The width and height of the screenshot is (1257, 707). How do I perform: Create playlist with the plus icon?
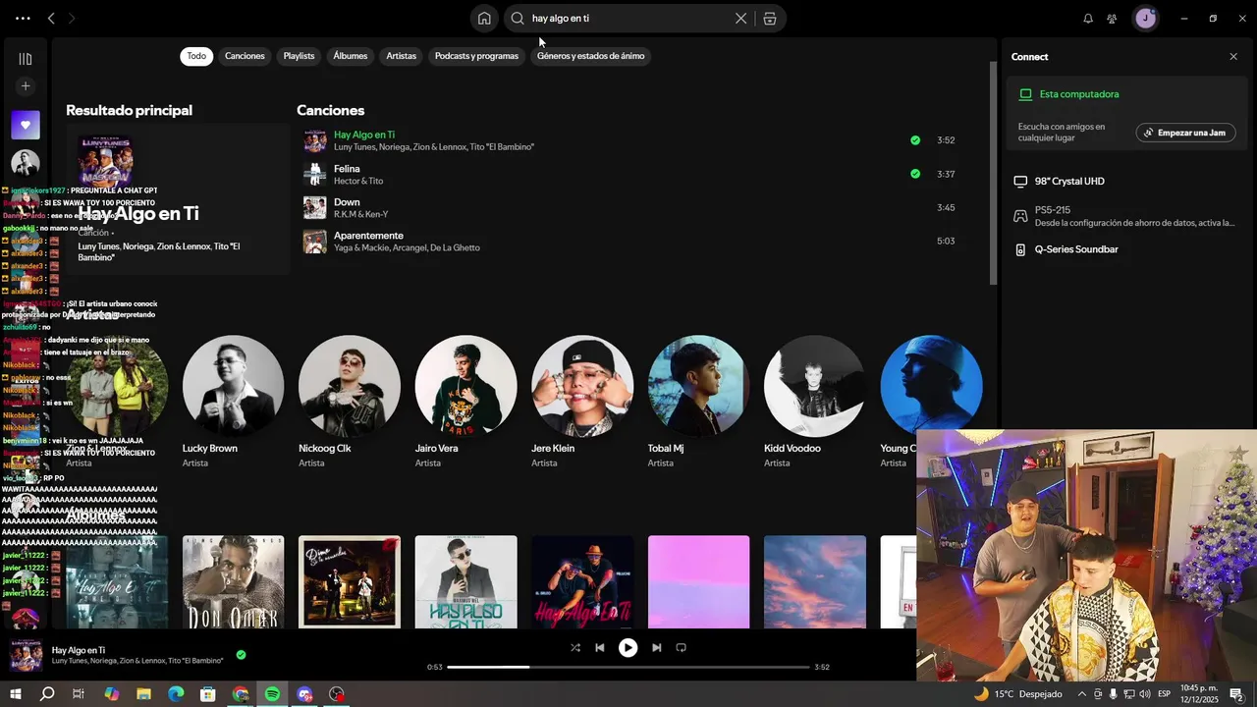point(26,86)
